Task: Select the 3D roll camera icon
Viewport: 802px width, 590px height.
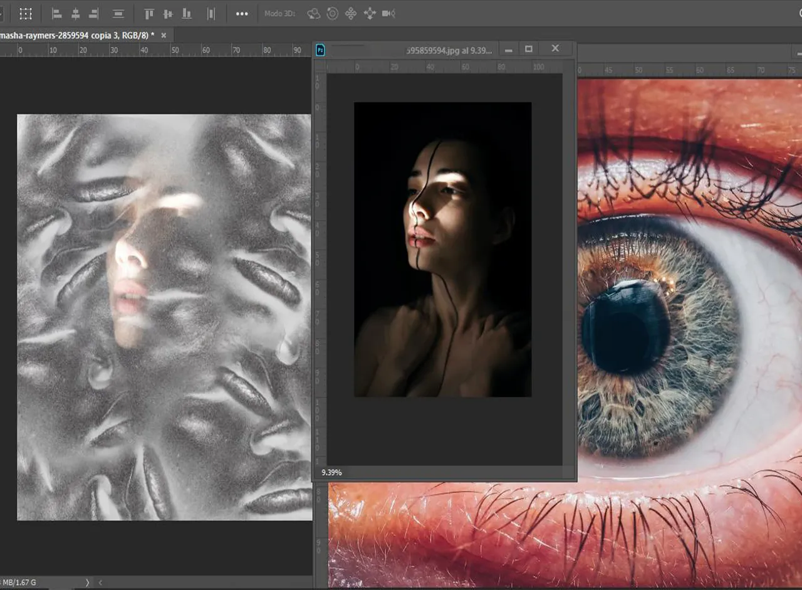Action: tap(332, 13)
